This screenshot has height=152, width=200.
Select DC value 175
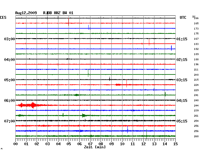tap(196, 34)
